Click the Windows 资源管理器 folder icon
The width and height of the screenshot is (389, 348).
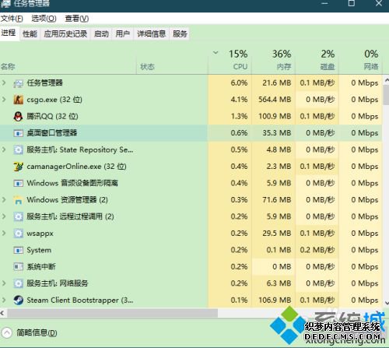19,200
